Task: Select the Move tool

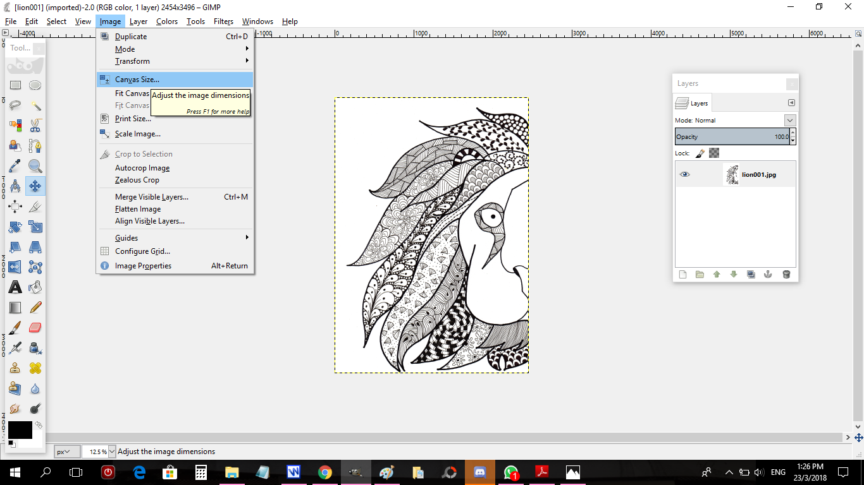Action: [x=35, y=186]
